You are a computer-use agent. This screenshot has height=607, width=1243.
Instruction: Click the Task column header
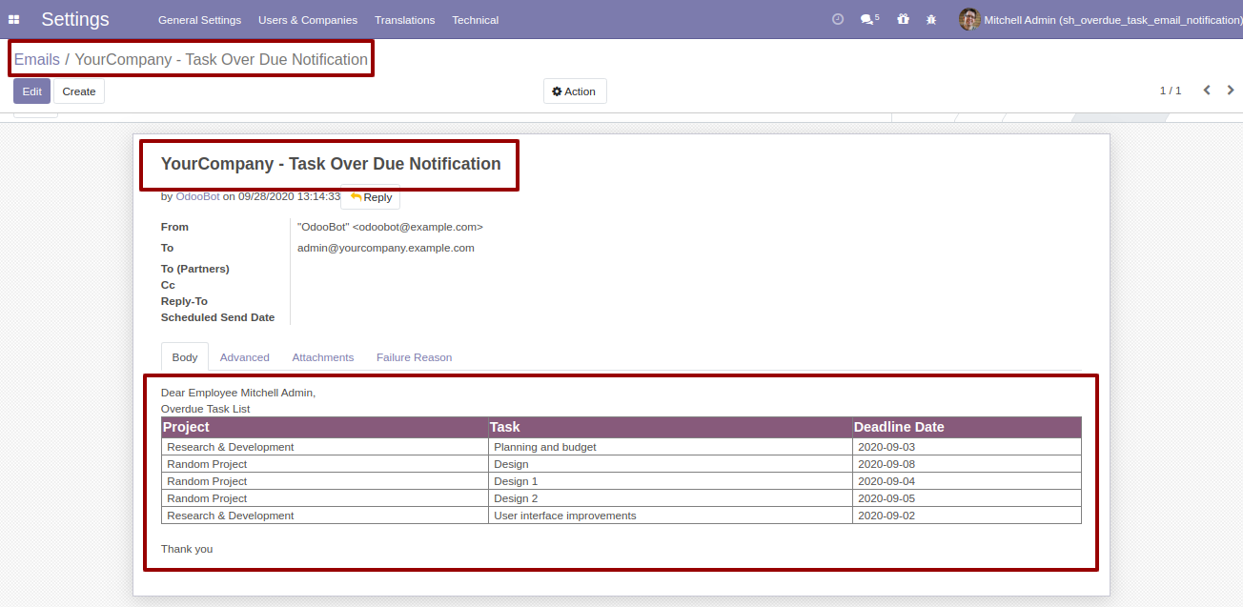(x=670, y=427)
